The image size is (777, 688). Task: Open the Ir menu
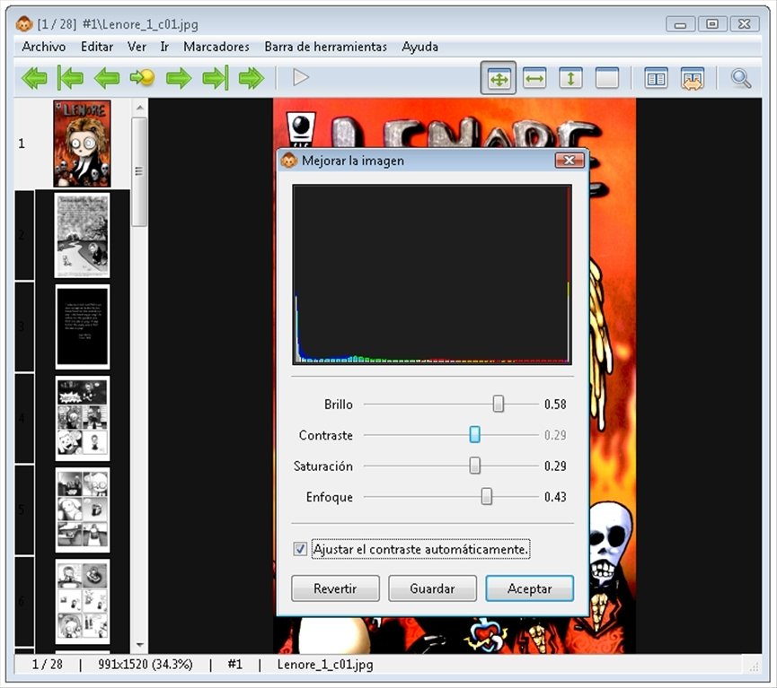click(164, 47)
